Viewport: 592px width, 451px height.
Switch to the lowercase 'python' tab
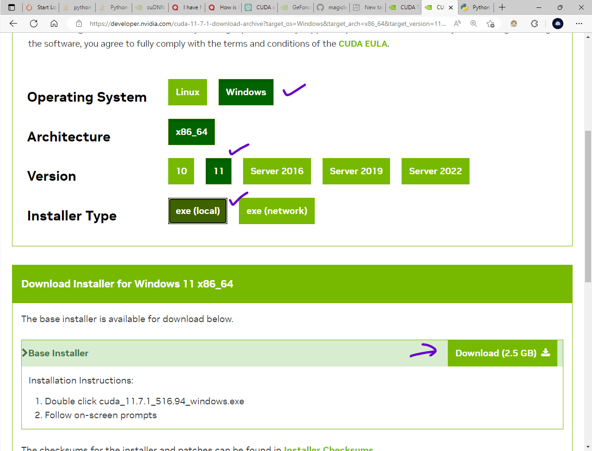click(x=77, y=7)
